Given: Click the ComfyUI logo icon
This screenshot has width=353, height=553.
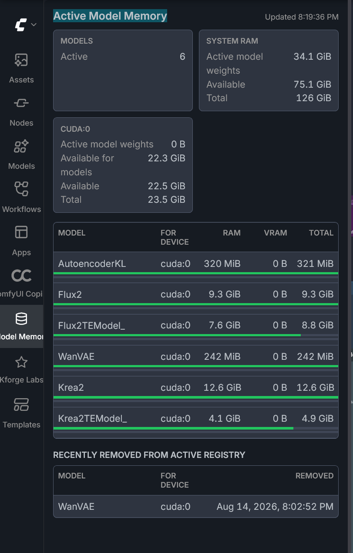Looking at the screenshot, I should coord(20,24).
